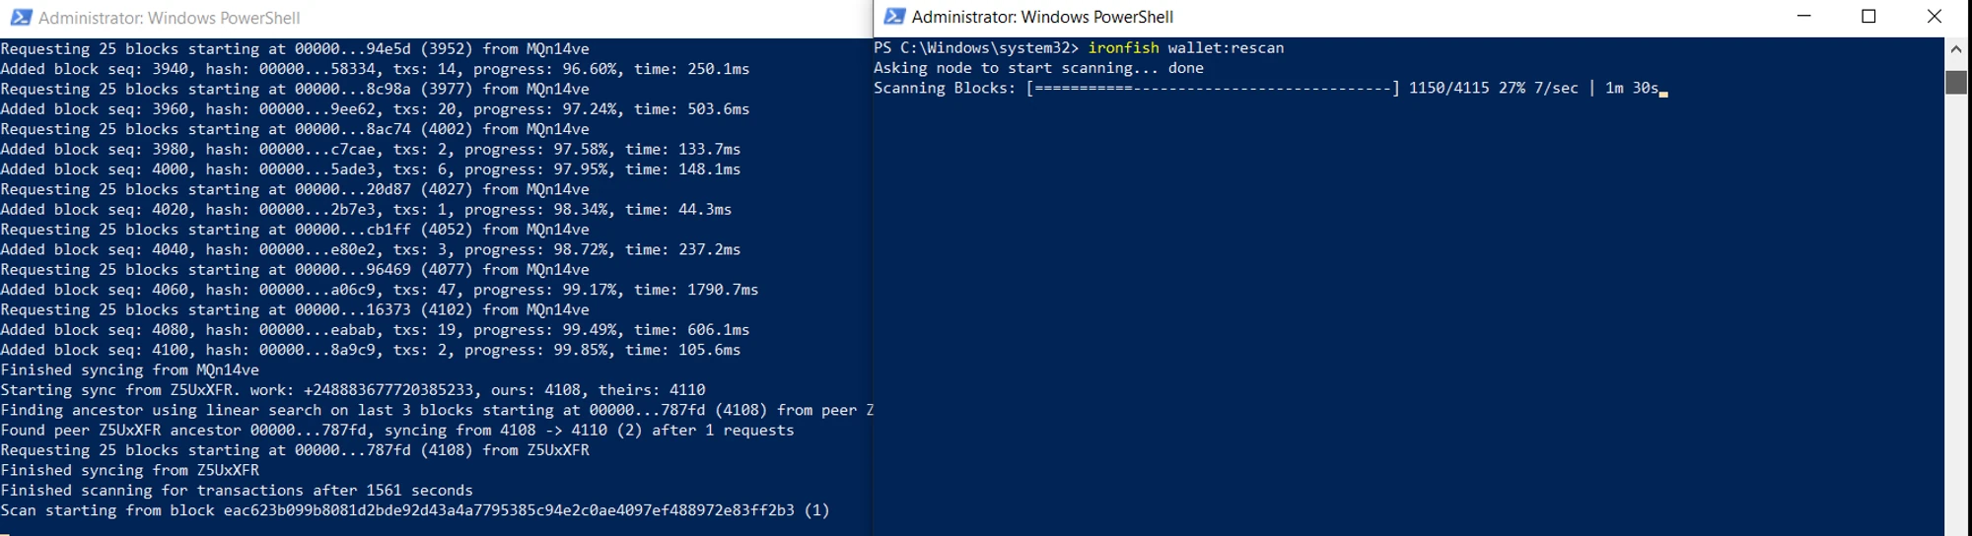Image resolution: width=1972 pixels, height=536 pixels.
Task: Click the ironfish wallet:rescan command text
Action: click(x=1185, y=48)
